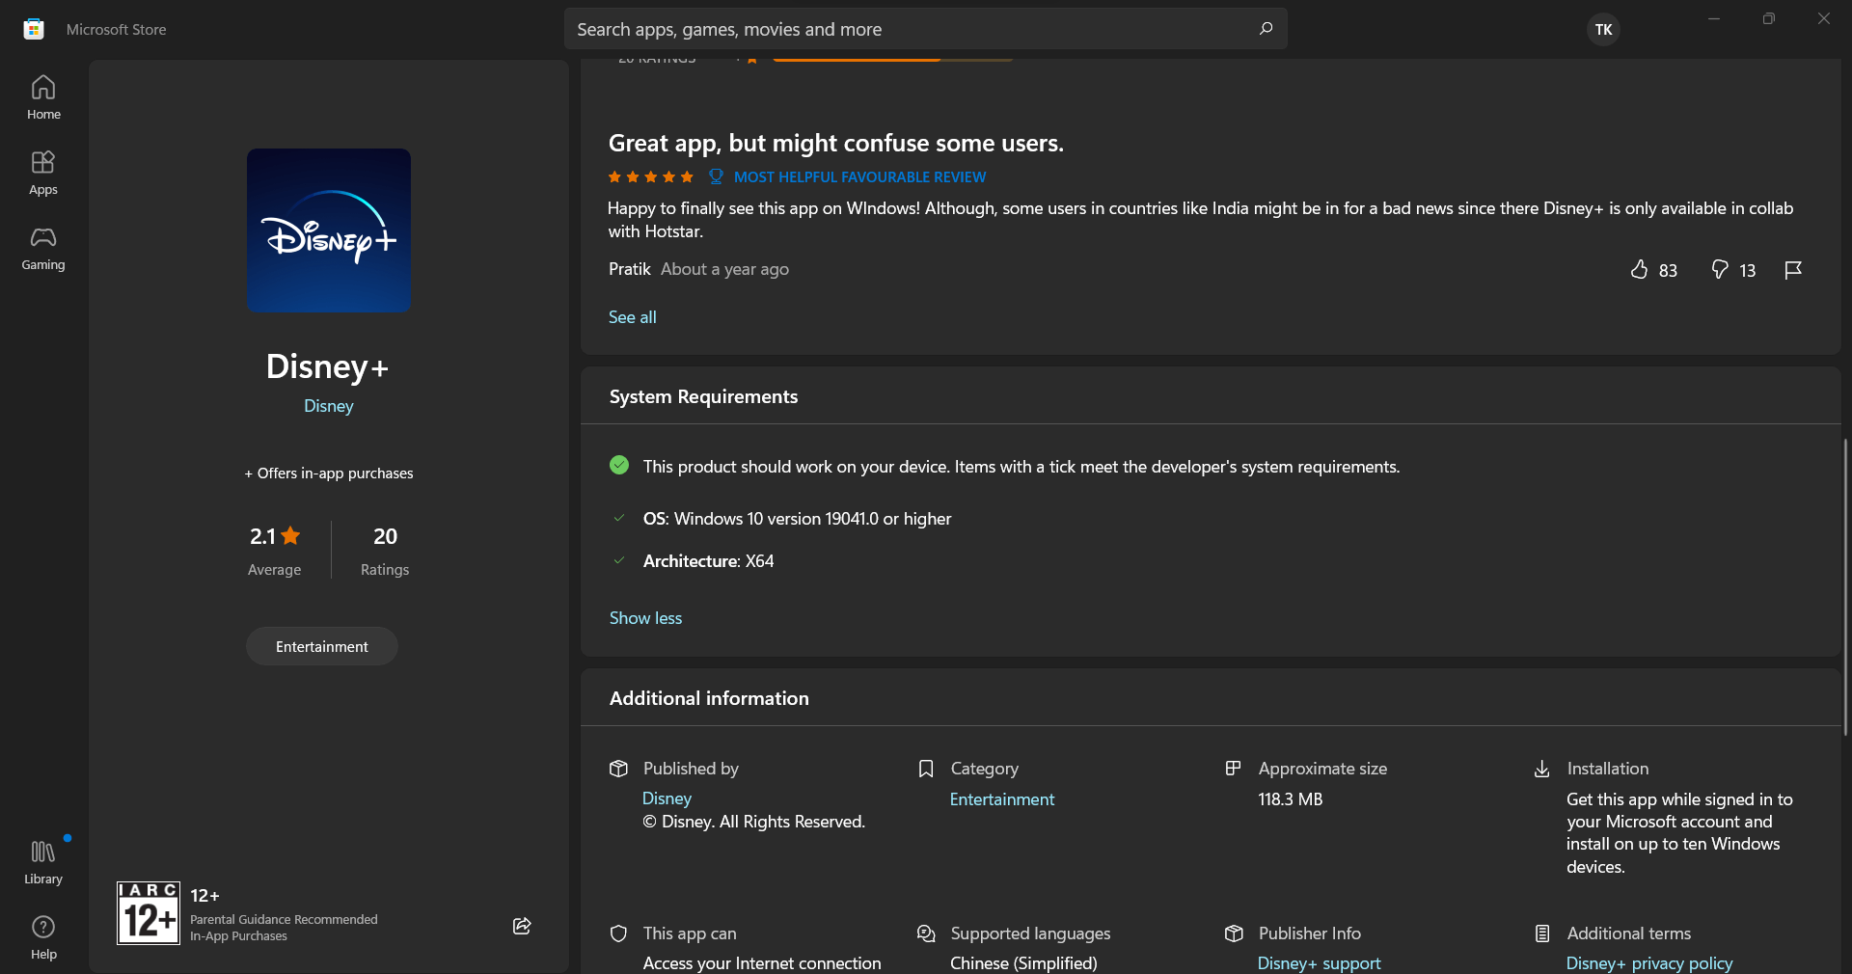Open the Gaming section in sidebar

43,248
